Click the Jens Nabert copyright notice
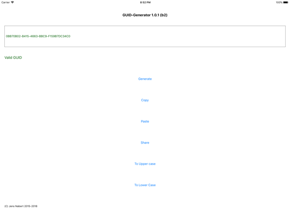 point(20,206)
